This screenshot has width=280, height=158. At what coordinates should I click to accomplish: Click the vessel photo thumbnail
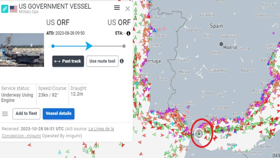coord(22,50)
